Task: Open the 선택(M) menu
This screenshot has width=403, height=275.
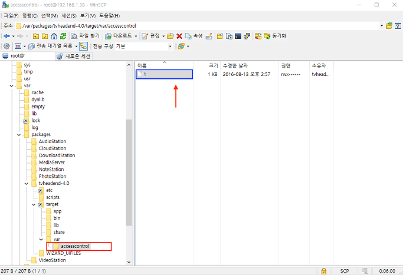Action: [50, 16]
